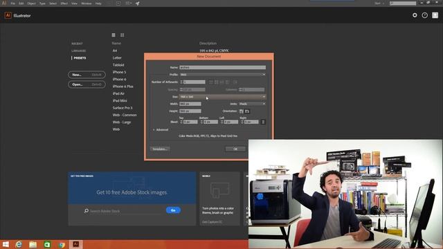Select the LIBRARIES section
The height and width of the screenshot is (249, 443).
(78, 50)
